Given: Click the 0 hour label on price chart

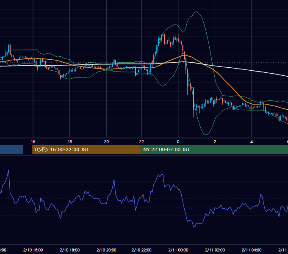Looking at the screenshot, I should [x=178, y=141].
